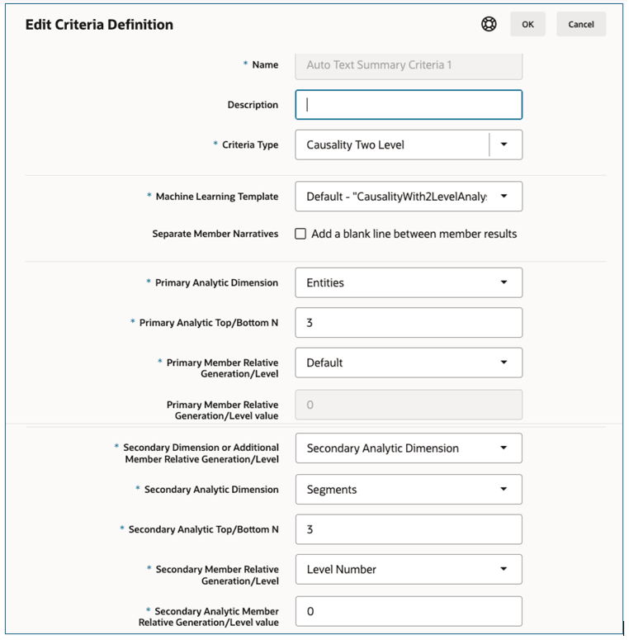629x640 pixels.
Task: Open the Machine Learning Template dropdown
Action: (409, 197)
